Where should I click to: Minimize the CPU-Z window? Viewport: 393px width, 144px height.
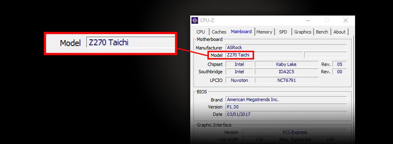click(308, 21)
